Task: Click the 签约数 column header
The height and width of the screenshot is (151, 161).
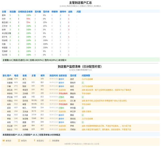Action: [x=38, y=12]
